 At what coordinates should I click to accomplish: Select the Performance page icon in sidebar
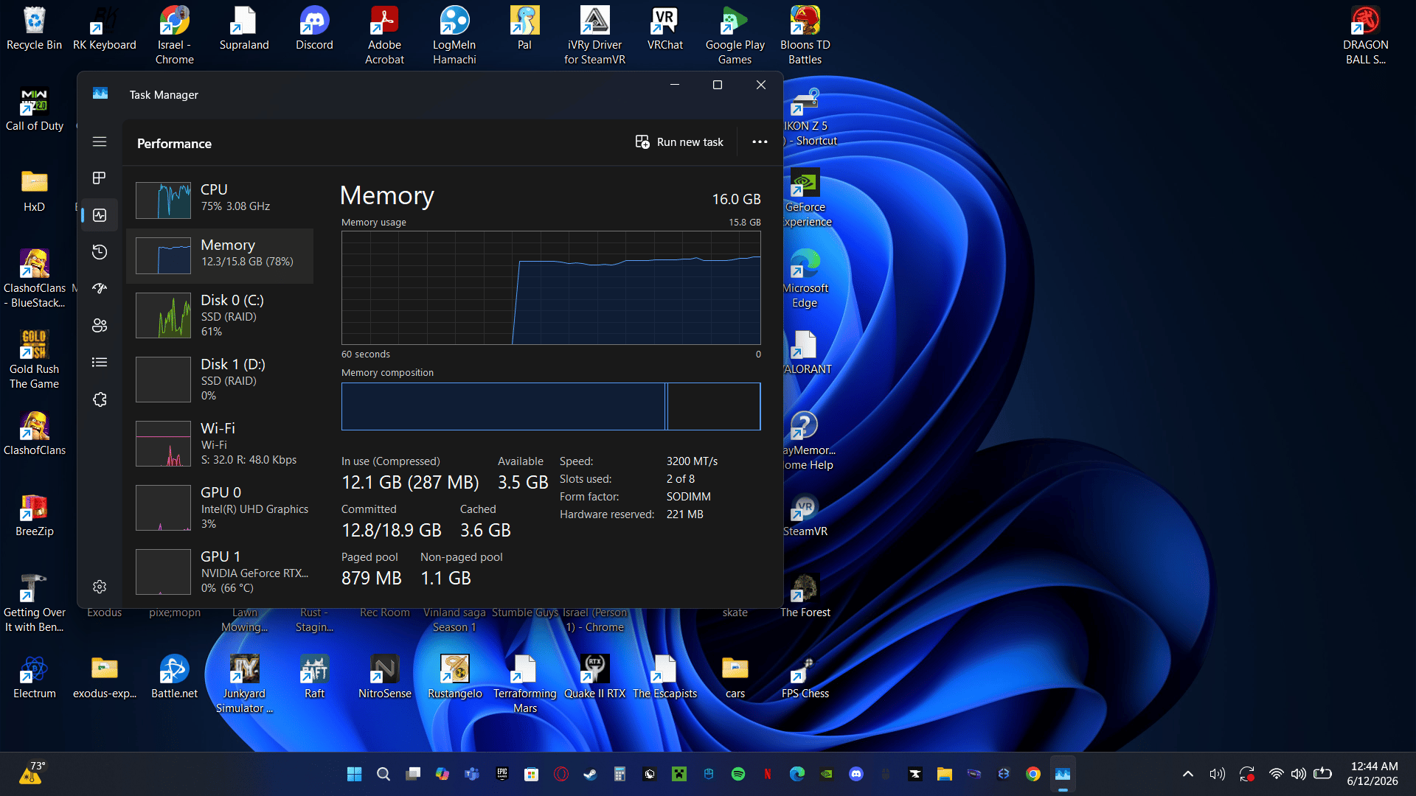click(x=100, y=215)
